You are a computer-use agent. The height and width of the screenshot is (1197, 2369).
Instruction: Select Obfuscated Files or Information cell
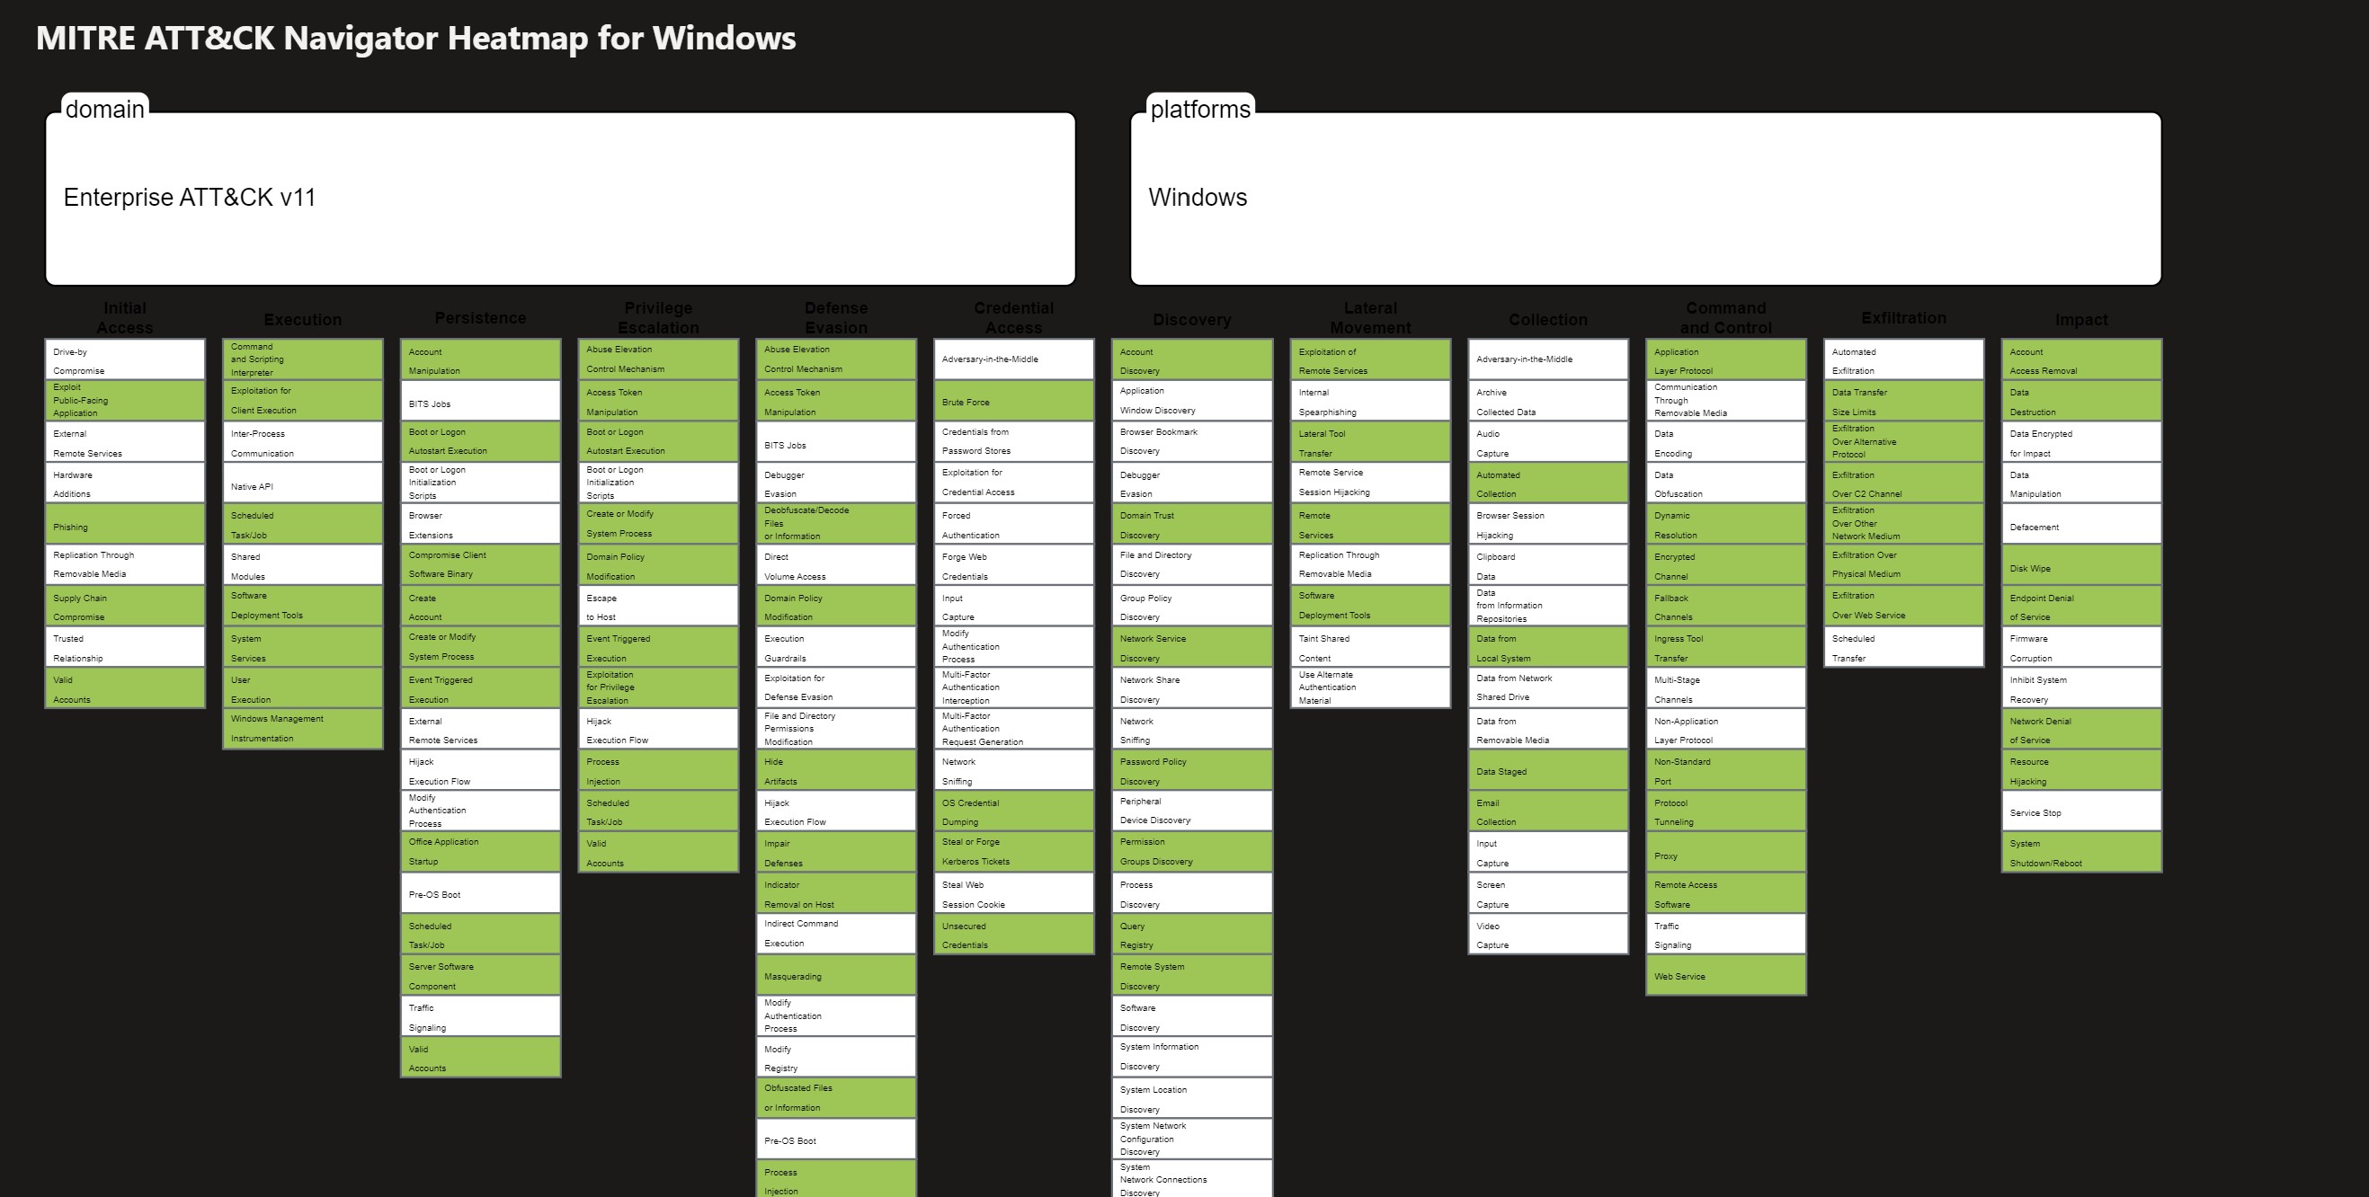coord(836,1099)
